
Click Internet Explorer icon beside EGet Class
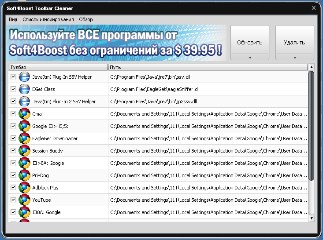[x=24, y=89]
